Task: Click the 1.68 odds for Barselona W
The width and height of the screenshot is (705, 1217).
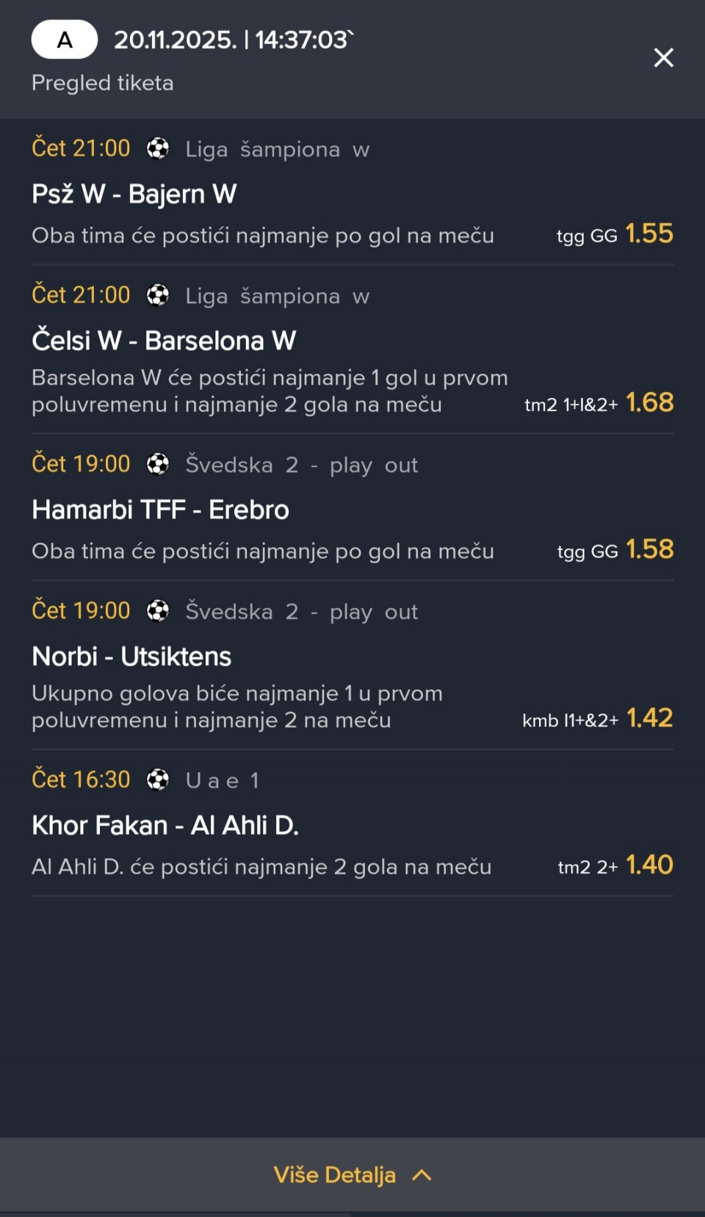Action: click(650, 402)
